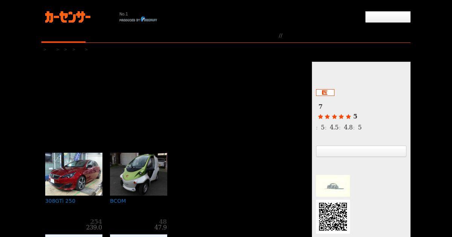Image resolution: width=452 pixels, height=237 pixels.
Task: Click the orange-bordered badge icon in the sidebar
Action: 325,93
